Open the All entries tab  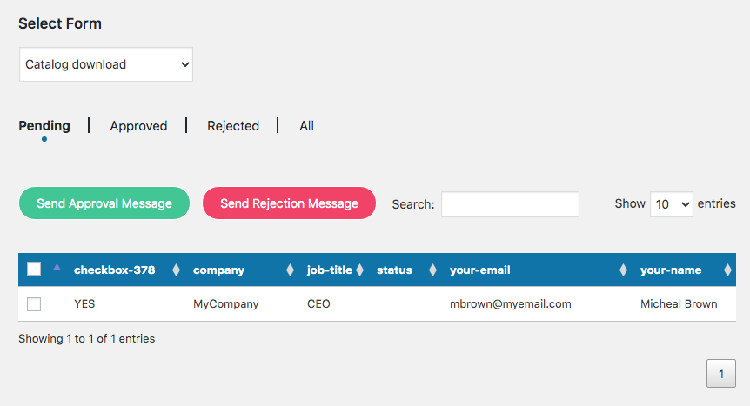(306, 126)
